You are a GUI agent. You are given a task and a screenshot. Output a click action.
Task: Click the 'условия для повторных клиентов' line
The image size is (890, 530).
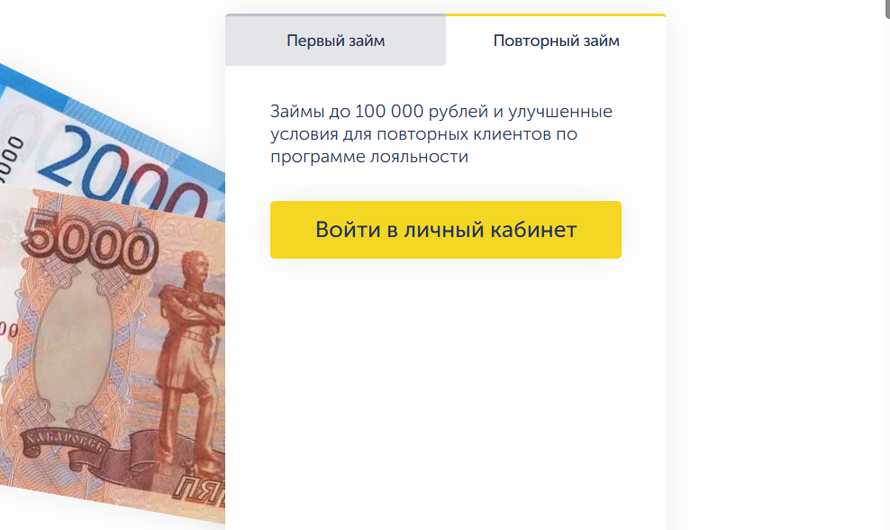point(423,134)
